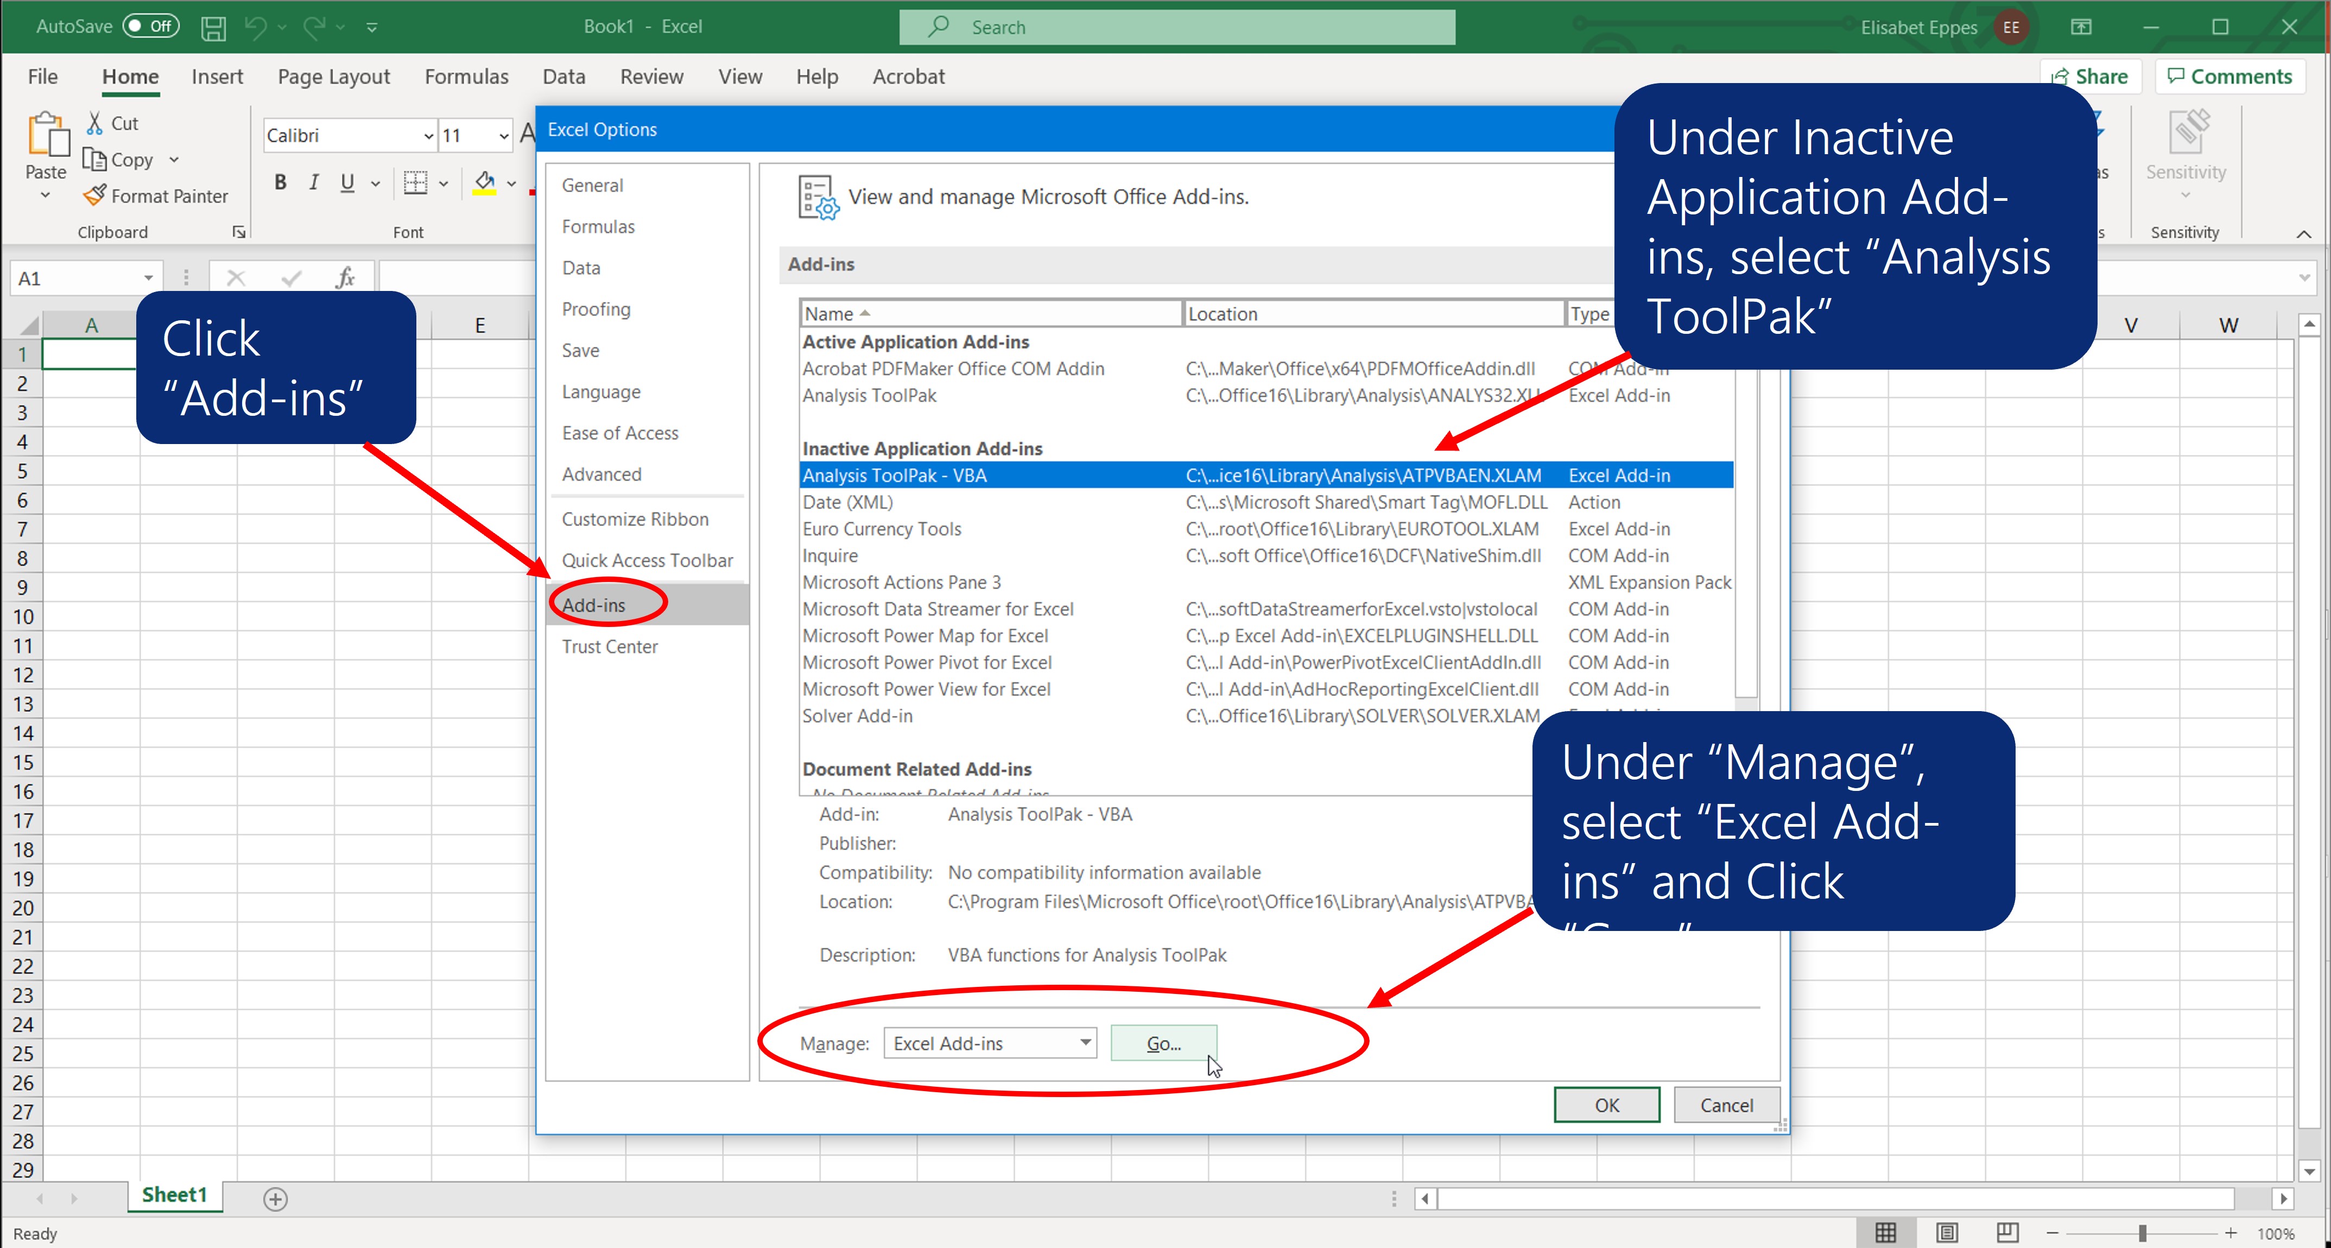Switch to the Acrobat tab

[909, 77]
